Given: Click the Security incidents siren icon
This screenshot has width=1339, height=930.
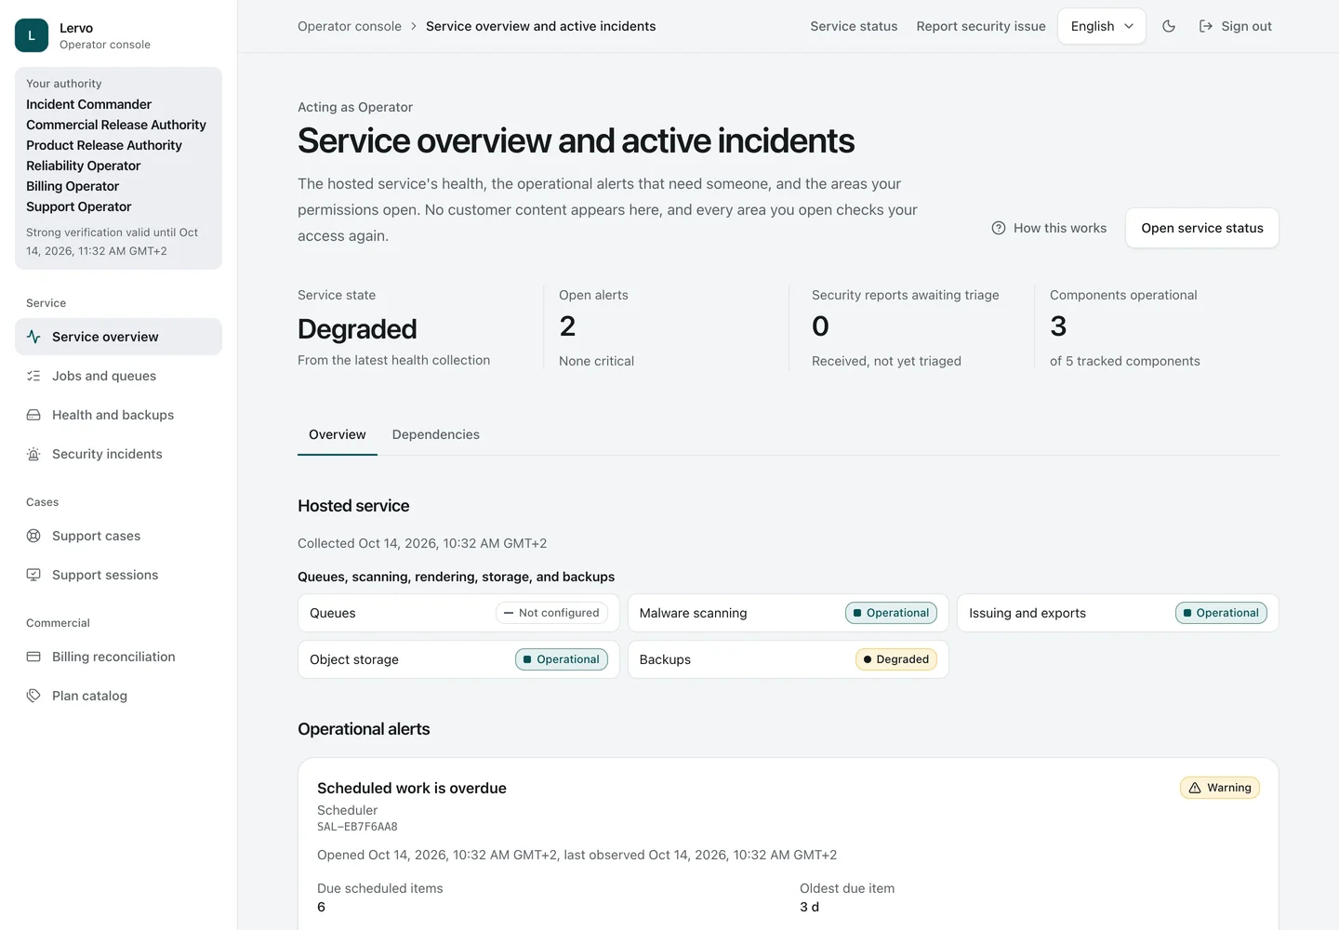Looking at the screenshot, I should 33,454.
